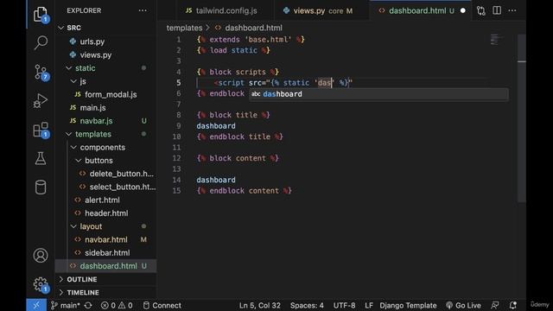Screen dimensions: 553x311
Task: Click Explorer views and more actions ellipsis
Action: coord(143,10)
